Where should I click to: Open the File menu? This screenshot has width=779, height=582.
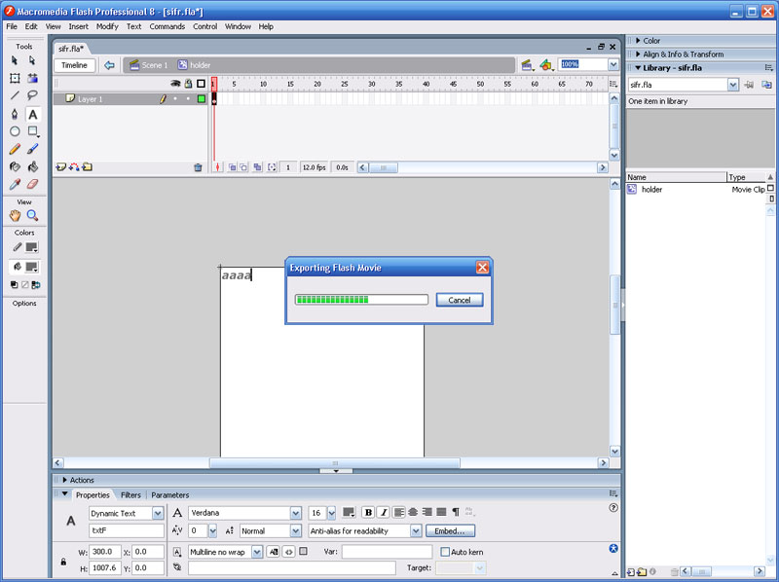(x=12, y=26)
